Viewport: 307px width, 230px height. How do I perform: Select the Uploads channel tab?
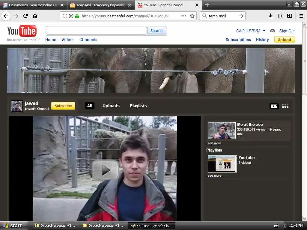(x=111, y=106)
